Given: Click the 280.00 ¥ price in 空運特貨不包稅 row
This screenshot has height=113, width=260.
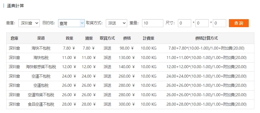Looking at the screenshot, I should click(x=127, y=95).
